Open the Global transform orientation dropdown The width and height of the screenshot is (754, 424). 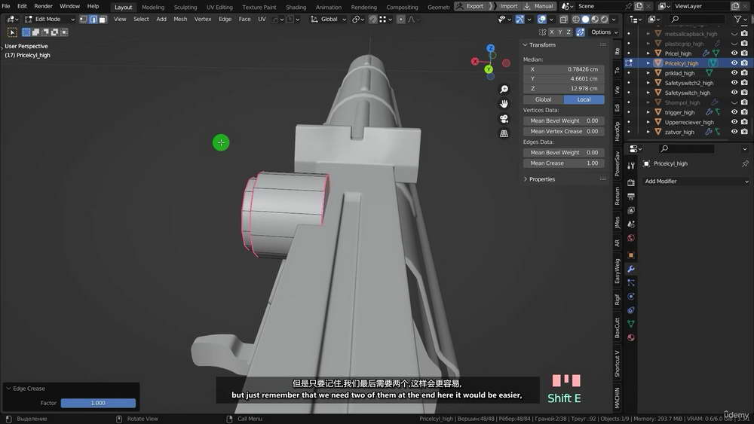329,20
